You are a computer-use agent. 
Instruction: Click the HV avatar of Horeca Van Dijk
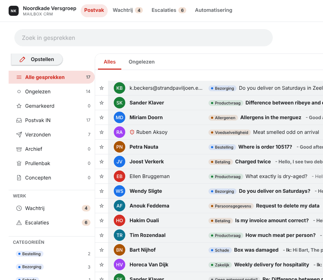click(120, 265)
